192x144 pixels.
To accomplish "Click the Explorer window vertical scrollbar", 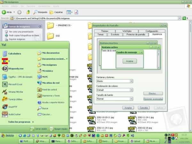I will [x=190, y=76].
